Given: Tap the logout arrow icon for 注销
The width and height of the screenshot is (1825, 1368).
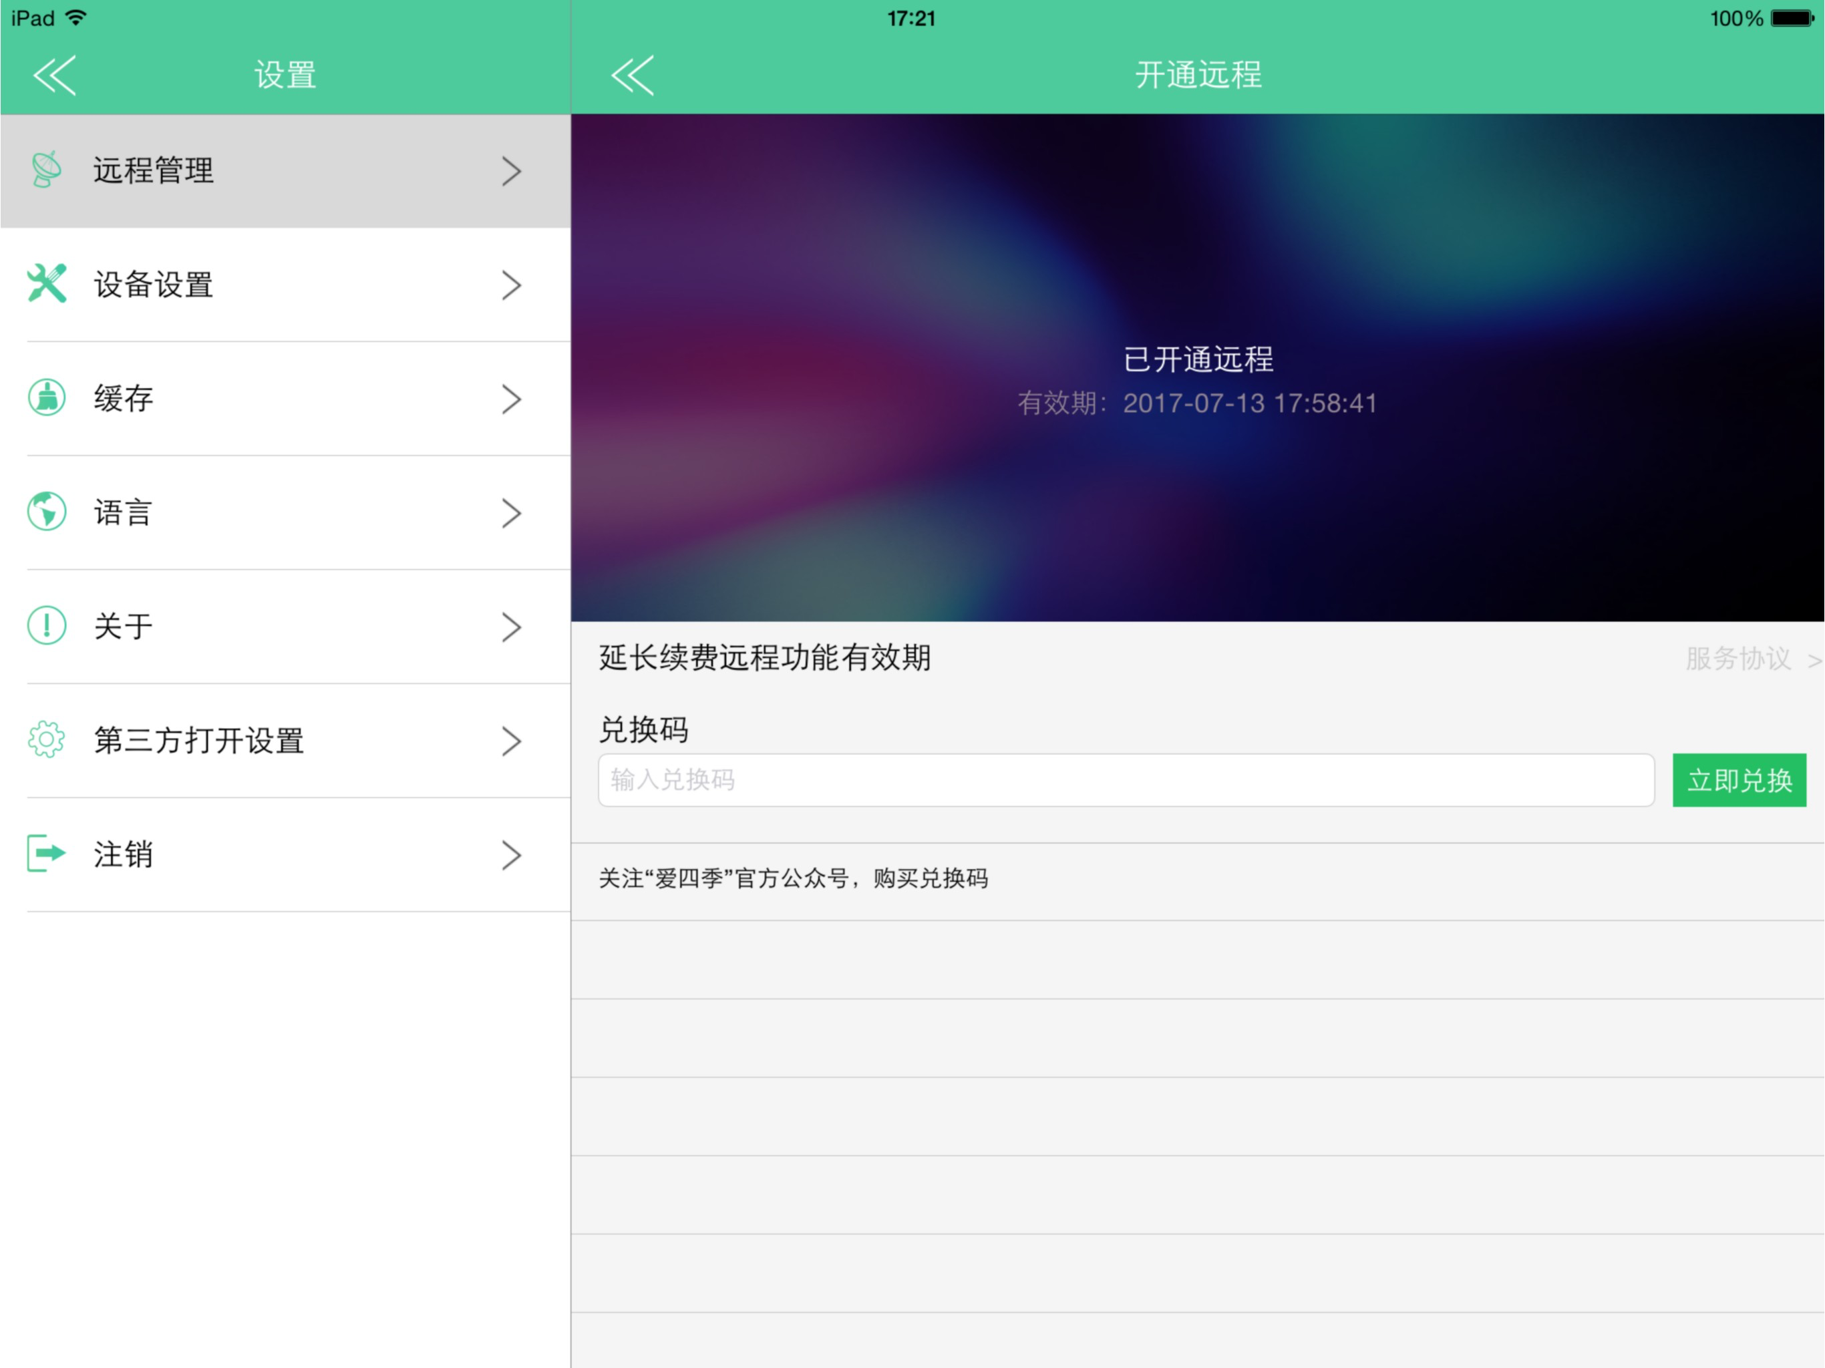Looking at the screenshot, I should pyautogui.click(x=47, y=853).
